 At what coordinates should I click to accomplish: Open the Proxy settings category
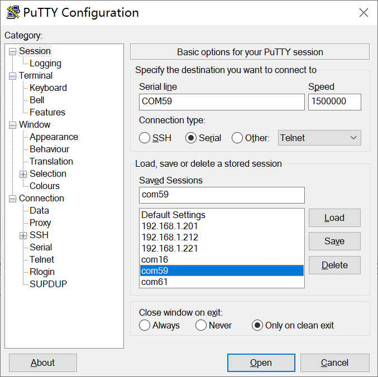40,223
